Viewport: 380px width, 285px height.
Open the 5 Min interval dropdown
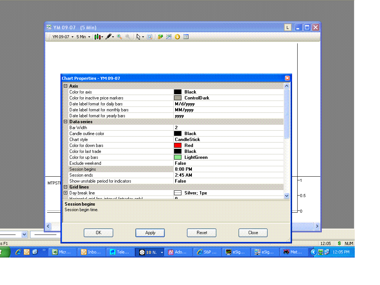pos(83,37)
